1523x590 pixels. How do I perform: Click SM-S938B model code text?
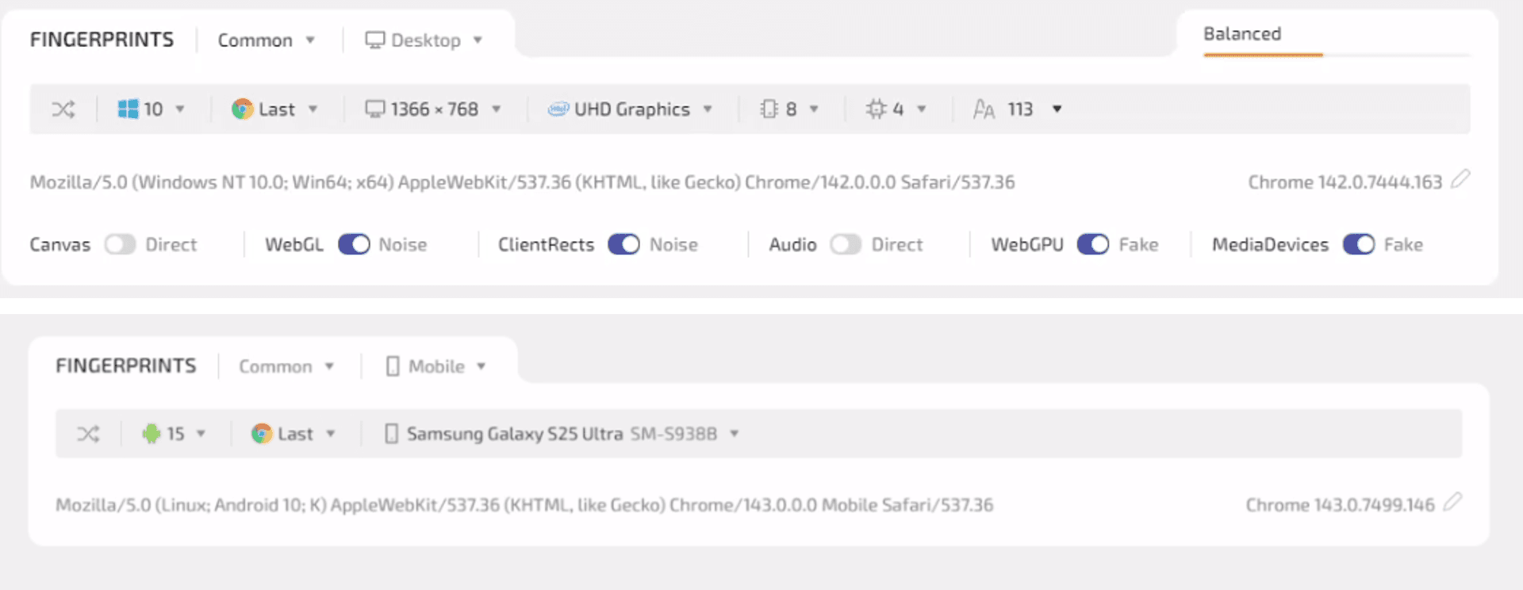(x=673, y=434)
